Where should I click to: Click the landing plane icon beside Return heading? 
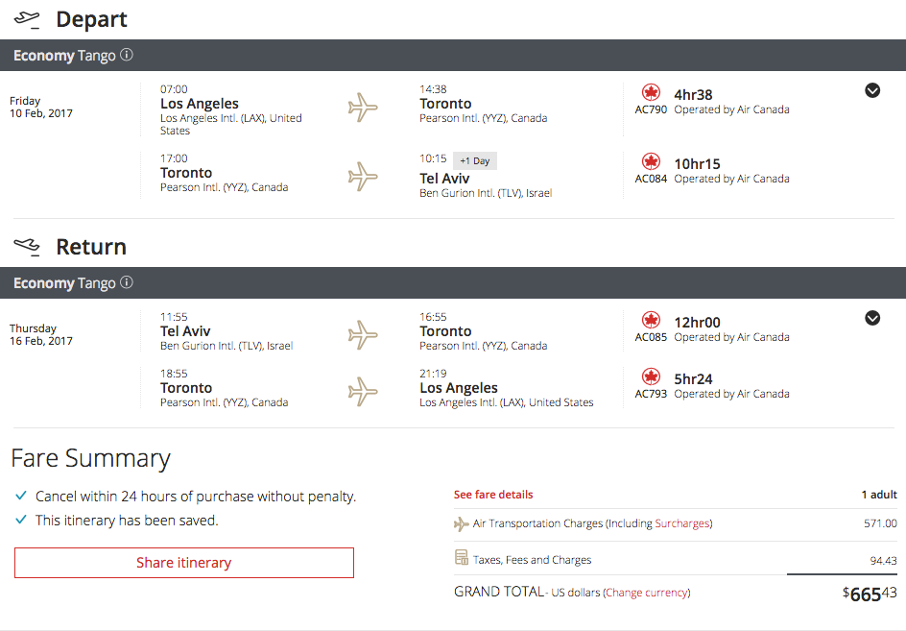tap(28, 248)
